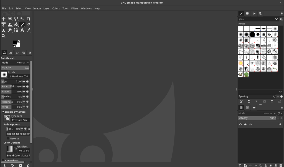Select the Bucket Fill tool
Screen dimensions: 284x167
(16, 25)
